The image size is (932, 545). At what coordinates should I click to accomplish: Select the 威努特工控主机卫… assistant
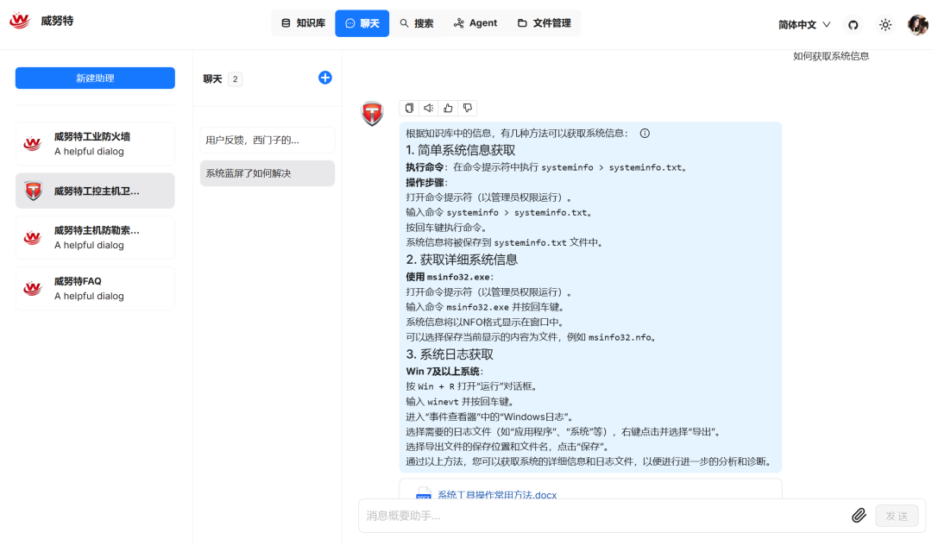(x=95, y=191)
